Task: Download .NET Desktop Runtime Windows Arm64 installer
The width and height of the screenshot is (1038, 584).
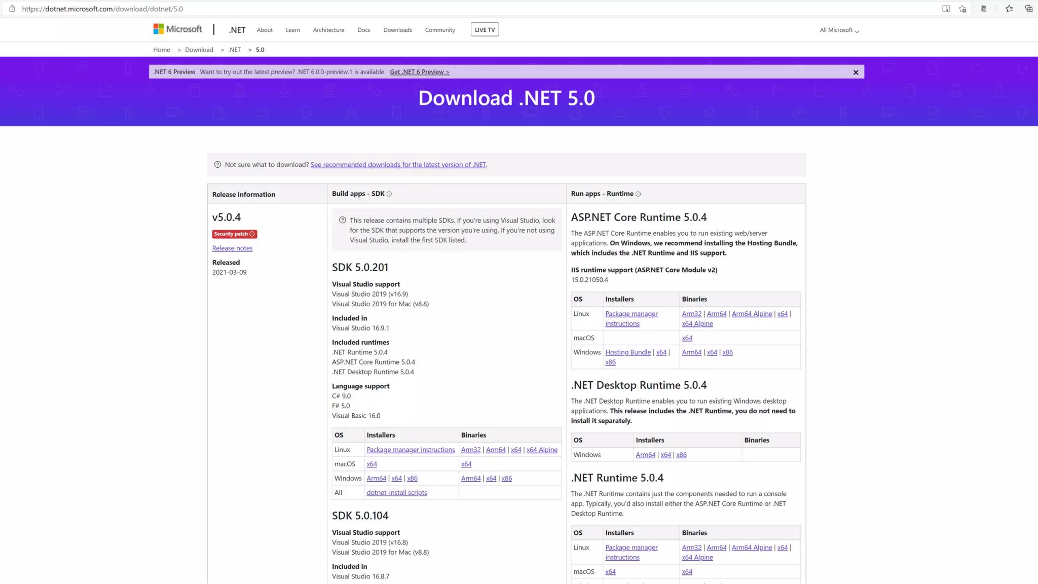Action: tap(645, 455)
